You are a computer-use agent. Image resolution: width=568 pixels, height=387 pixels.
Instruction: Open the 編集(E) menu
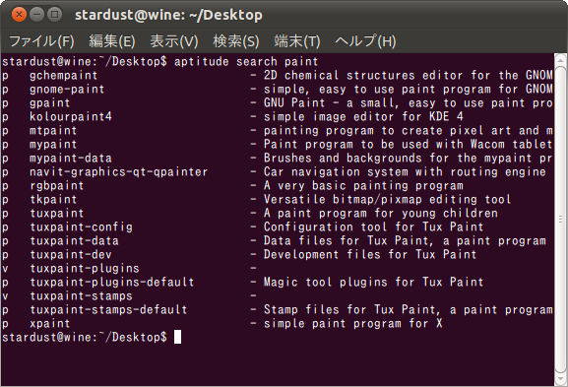(x=112, y=41)
